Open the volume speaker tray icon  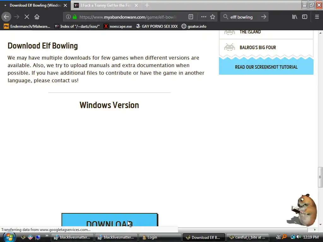coord(298,237)
